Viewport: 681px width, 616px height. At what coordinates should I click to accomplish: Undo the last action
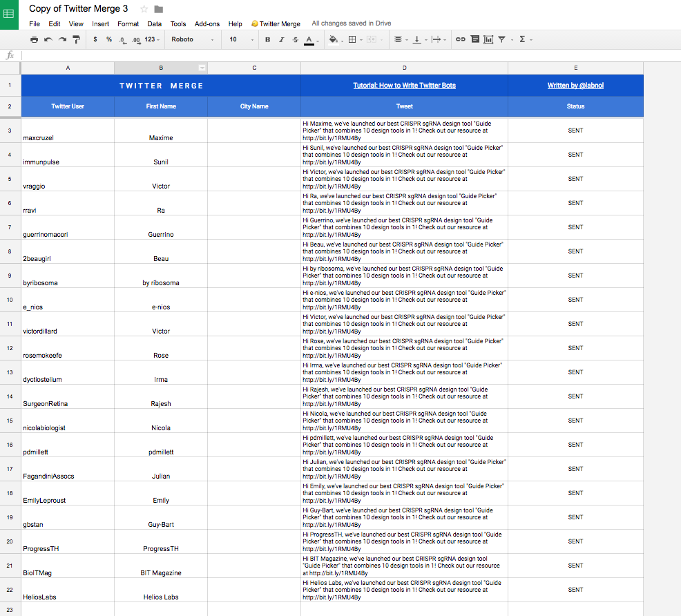(48, 39)
